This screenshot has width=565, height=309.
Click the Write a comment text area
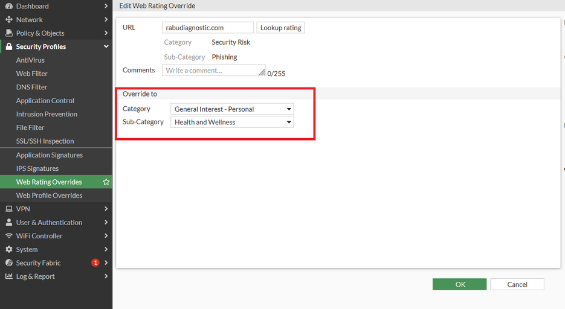click(x=214, y=70)
